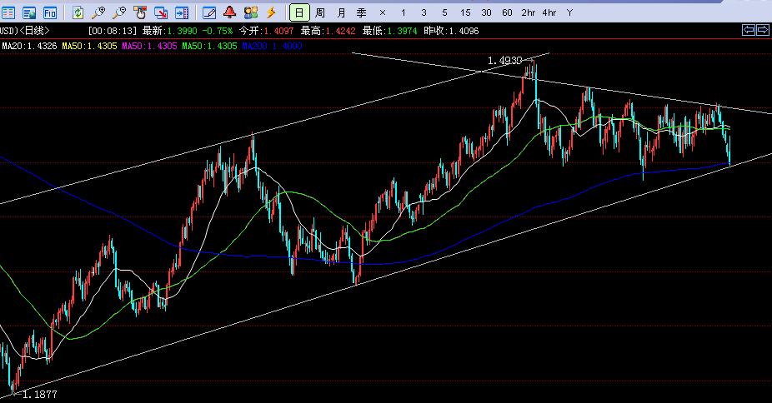
Task: Click the 最高:1.4242 high price
Action: click(328, 31)
